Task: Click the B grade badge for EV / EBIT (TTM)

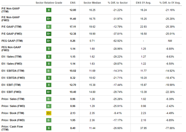Action: pos(49,85)
